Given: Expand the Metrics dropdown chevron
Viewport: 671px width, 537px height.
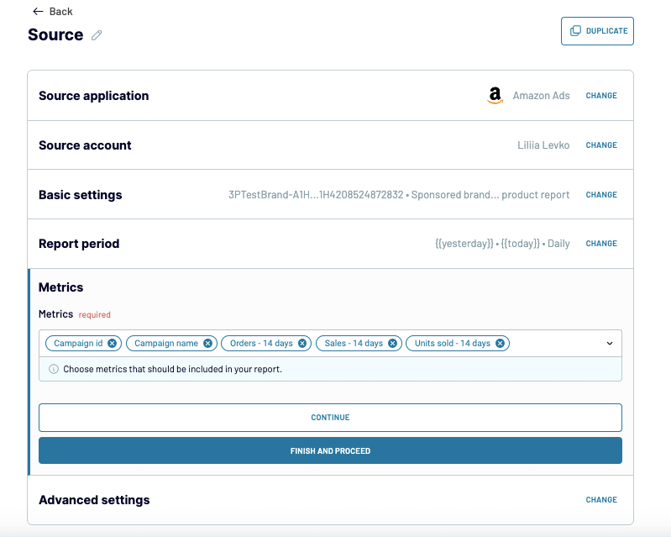Looking at the screenshot, I should tap(610, 344).
